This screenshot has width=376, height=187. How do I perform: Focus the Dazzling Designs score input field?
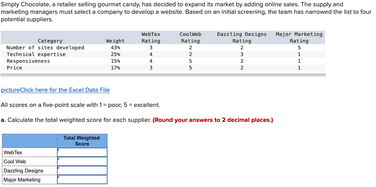click(x=82, y=170)
